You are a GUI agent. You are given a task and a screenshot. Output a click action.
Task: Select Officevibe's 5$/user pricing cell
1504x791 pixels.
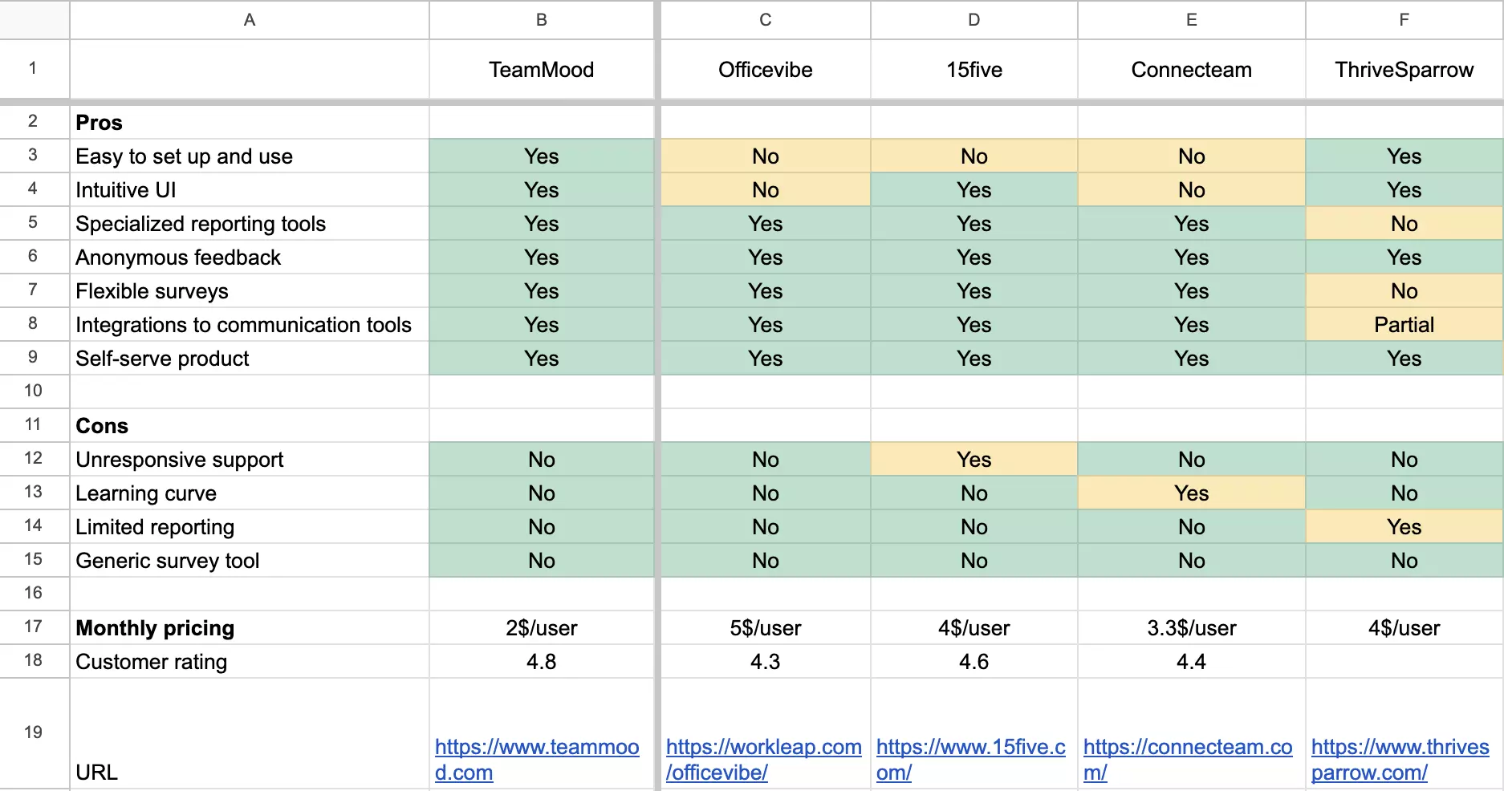pos(765,628)
